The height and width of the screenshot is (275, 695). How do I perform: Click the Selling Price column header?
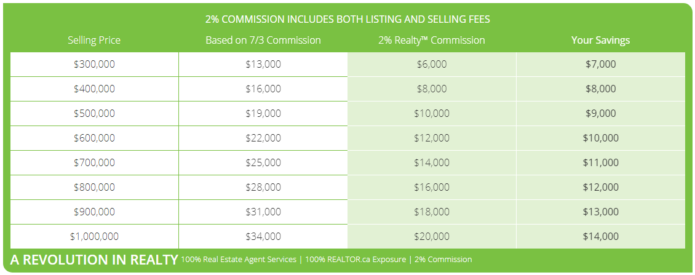[x=94, y=40]
